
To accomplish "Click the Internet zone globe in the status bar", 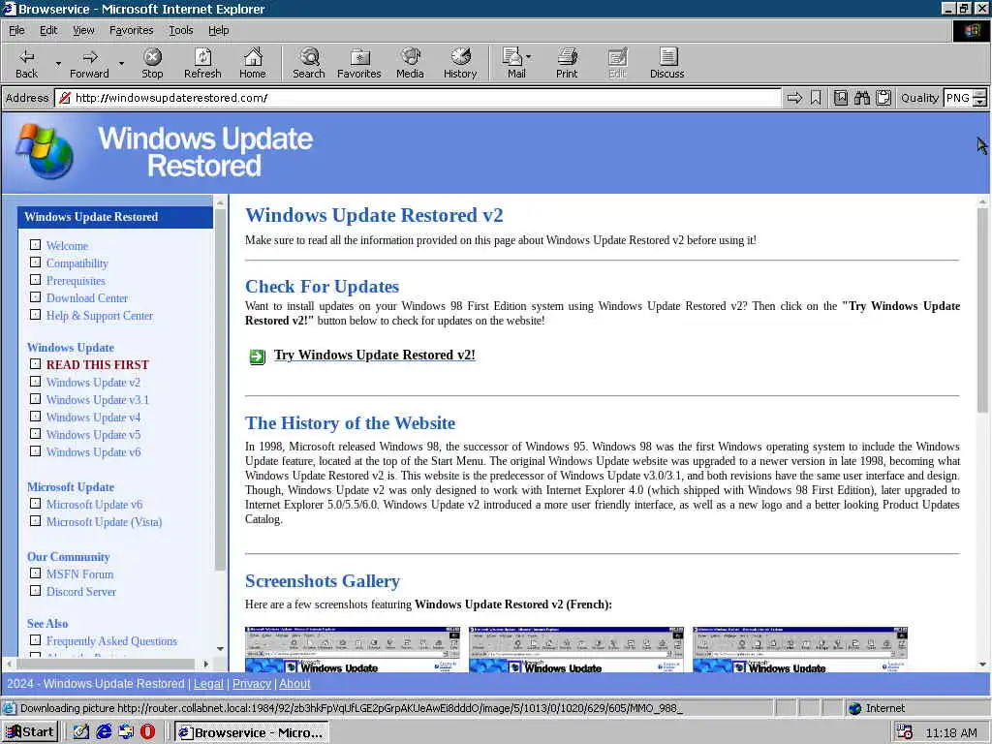I will [855, 708].
